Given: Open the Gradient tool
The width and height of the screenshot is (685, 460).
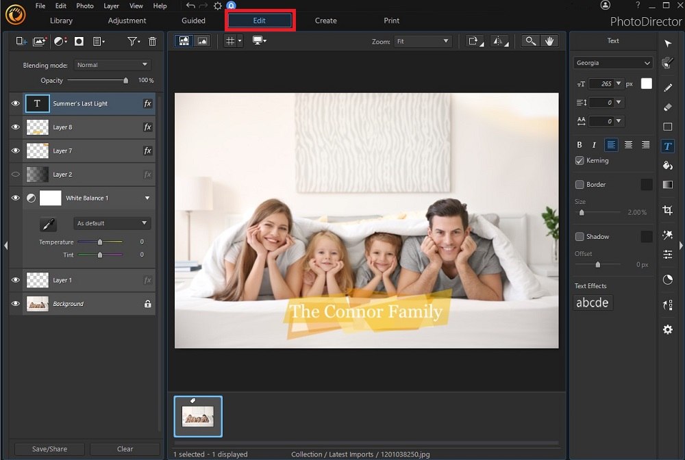Looking at the screenshot, I should point(668,184).
